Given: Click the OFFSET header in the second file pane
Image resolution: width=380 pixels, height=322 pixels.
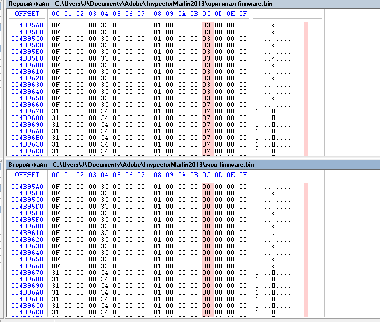Looking at the screenshot, I should pyautogui.click(x=27, y=175).
